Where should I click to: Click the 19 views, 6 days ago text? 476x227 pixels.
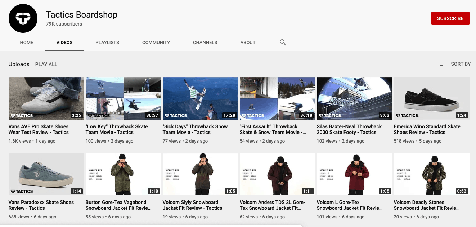click(185, 217)
